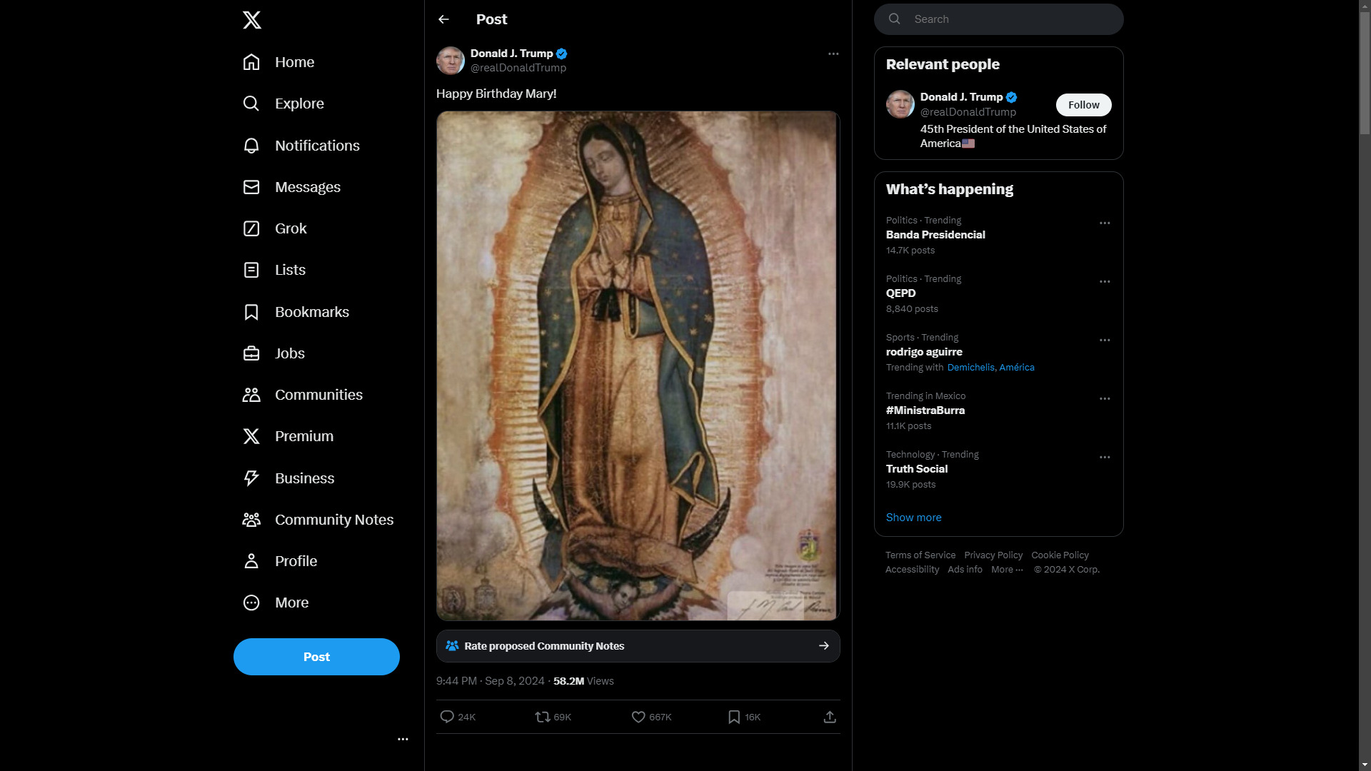Open post options three-dot menu
This screenshot has height=771, width=1371.
(833, 54)
